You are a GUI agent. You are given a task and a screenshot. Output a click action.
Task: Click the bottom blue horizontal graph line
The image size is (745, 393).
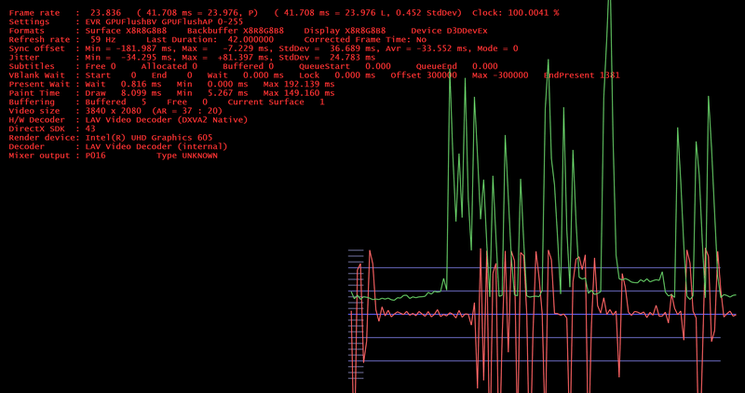click(x=535, y=360)
